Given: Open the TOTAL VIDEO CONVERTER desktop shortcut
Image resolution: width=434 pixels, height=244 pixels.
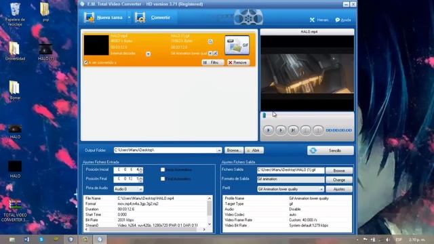Looking at the screenshot, I should (15, 210).
